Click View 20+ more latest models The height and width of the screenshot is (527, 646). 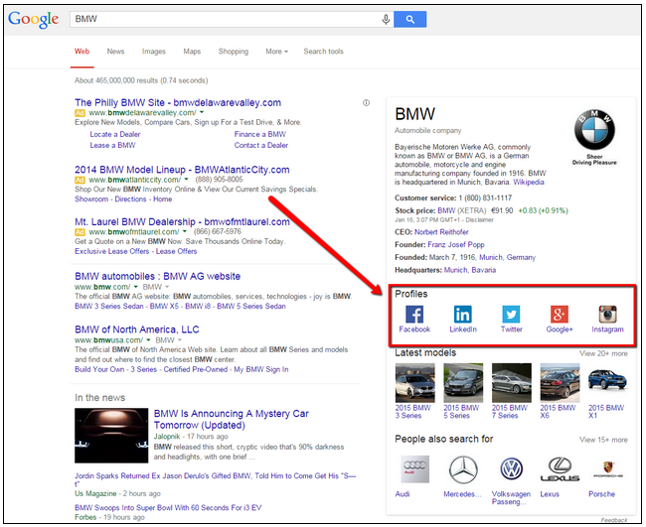point(603,353)
